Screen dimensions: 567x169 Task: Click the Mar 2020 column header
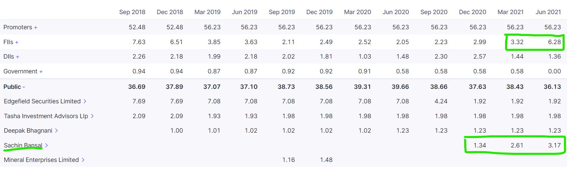[357, 12]
